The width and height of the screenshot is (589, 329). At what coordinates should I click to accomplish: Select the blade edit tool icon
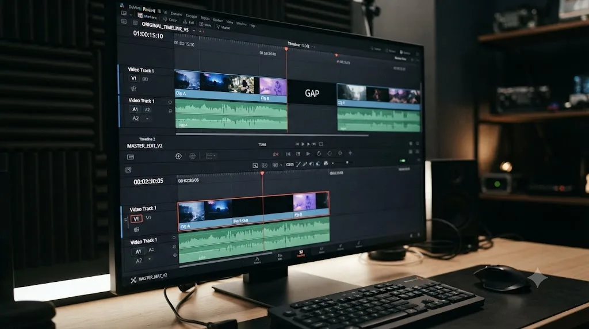(x=299, y=164)
